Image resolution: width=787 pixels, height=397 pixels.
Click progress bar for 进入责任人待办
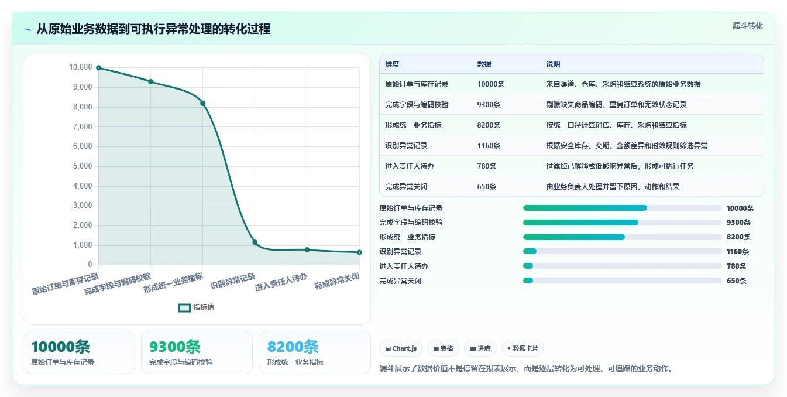pos(623,266)
